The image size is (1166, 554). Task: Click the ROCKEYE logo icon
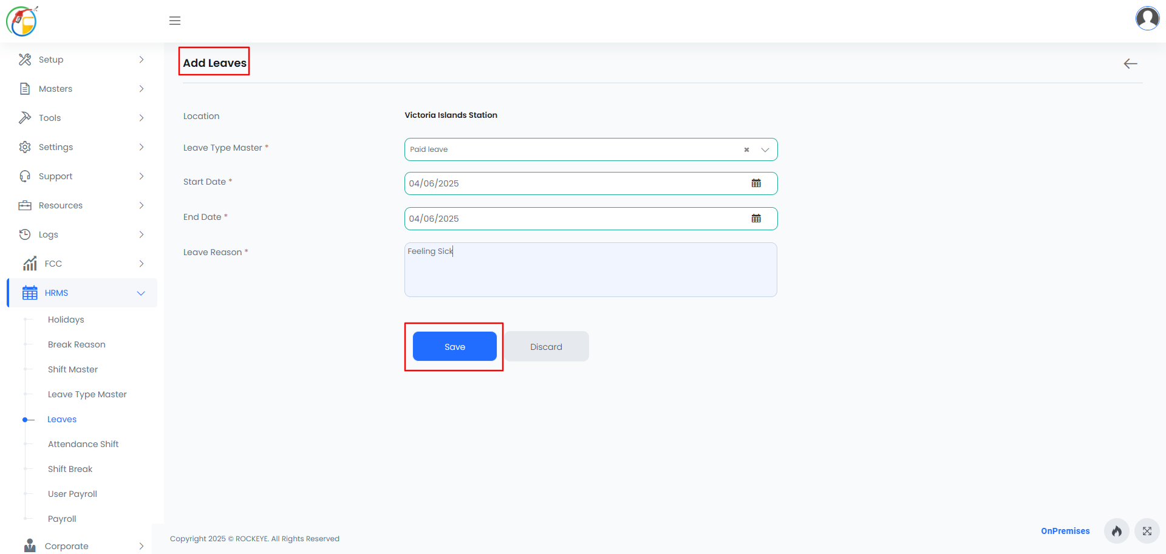(22, 21)
